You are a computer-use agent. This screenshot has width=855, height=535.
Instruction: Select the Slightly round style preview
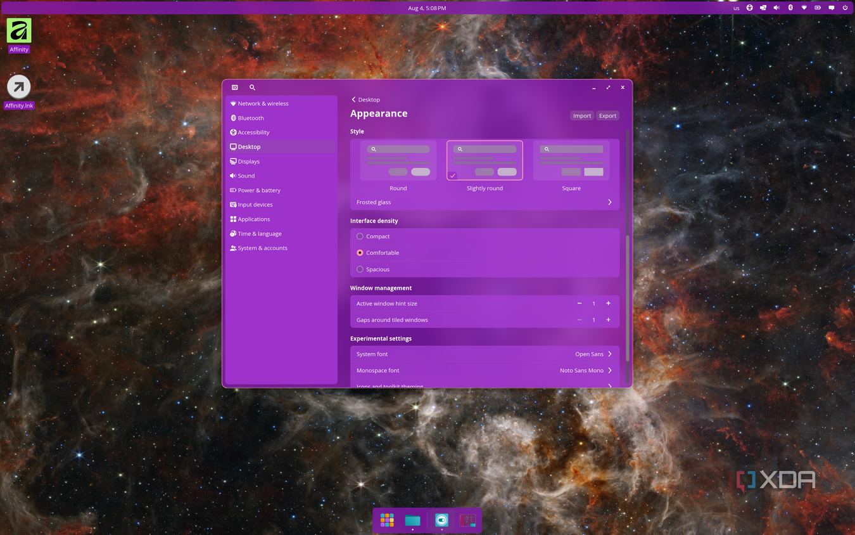[484, 160]
